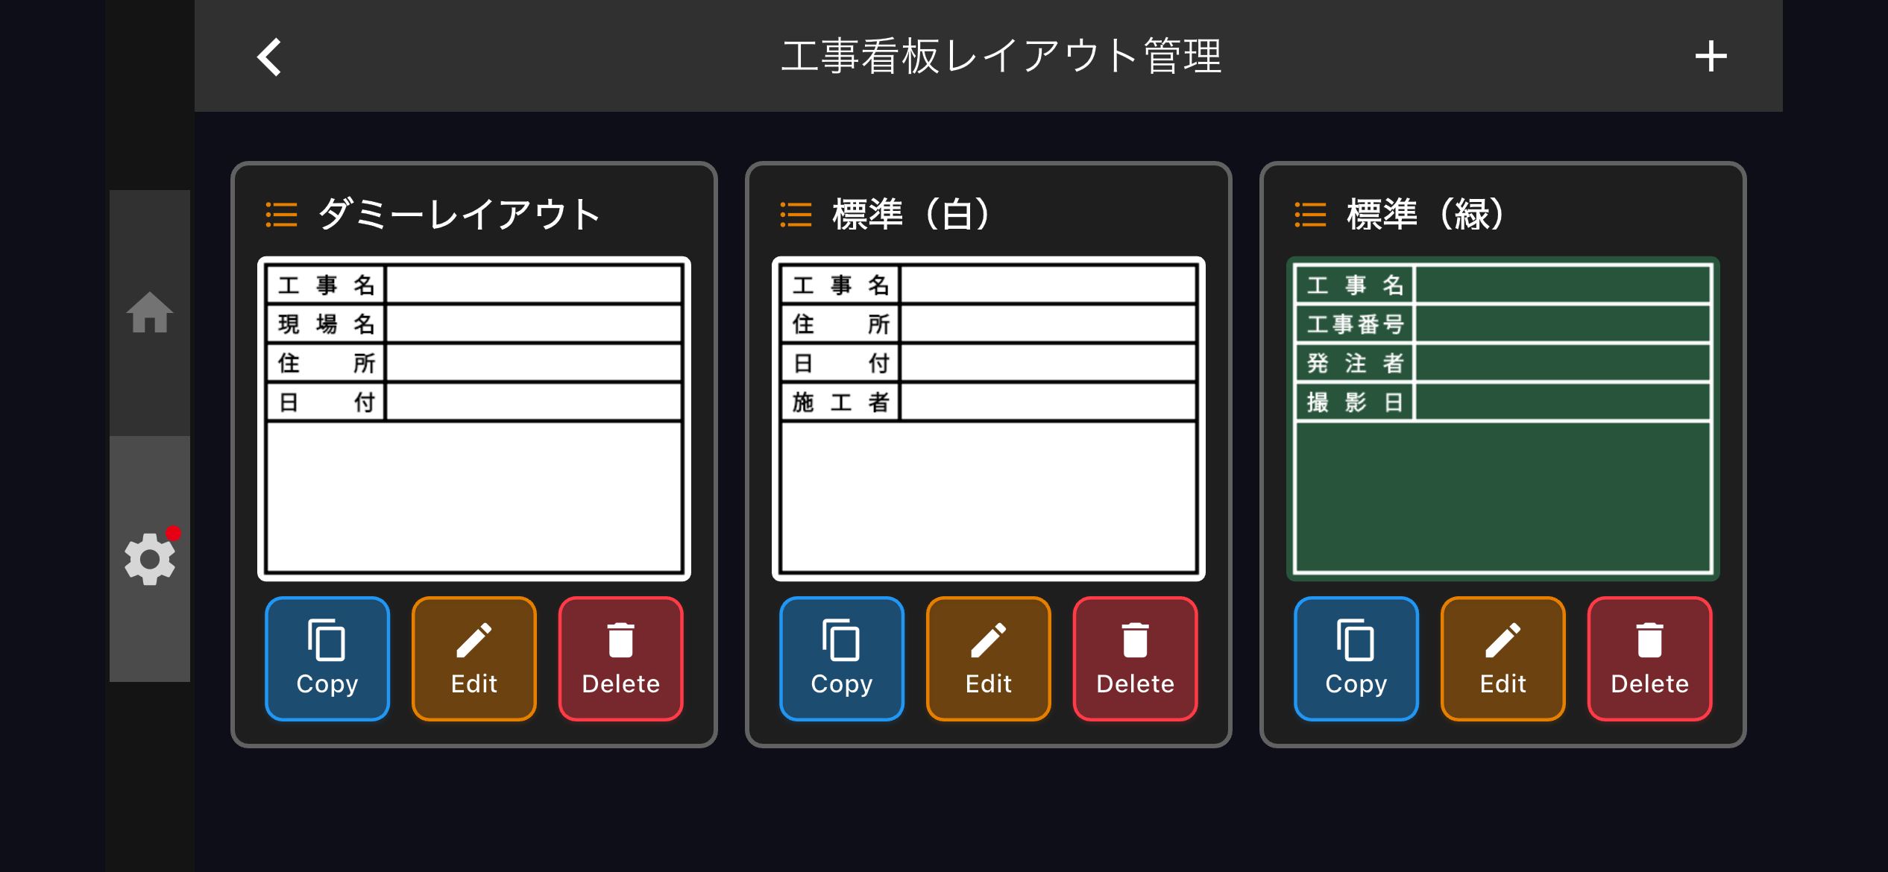Go back using the header arrow
The height and width of the screenshot is (872, 1888).
pyautogui.click(x=269, y=57)
